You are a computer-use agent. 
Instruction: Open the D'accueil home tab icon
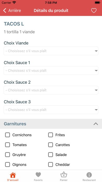pos(13,175)
